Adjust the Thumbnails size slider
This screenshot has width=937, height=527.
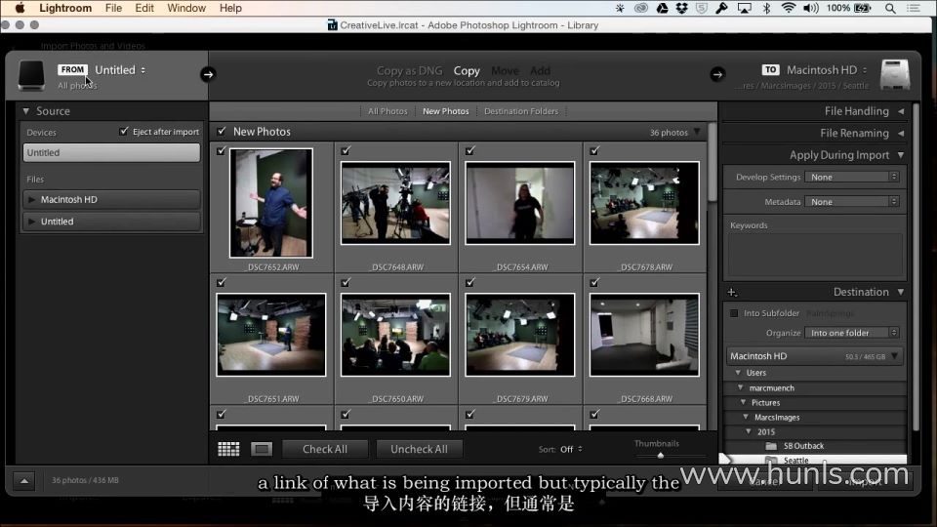coord(661,456)
